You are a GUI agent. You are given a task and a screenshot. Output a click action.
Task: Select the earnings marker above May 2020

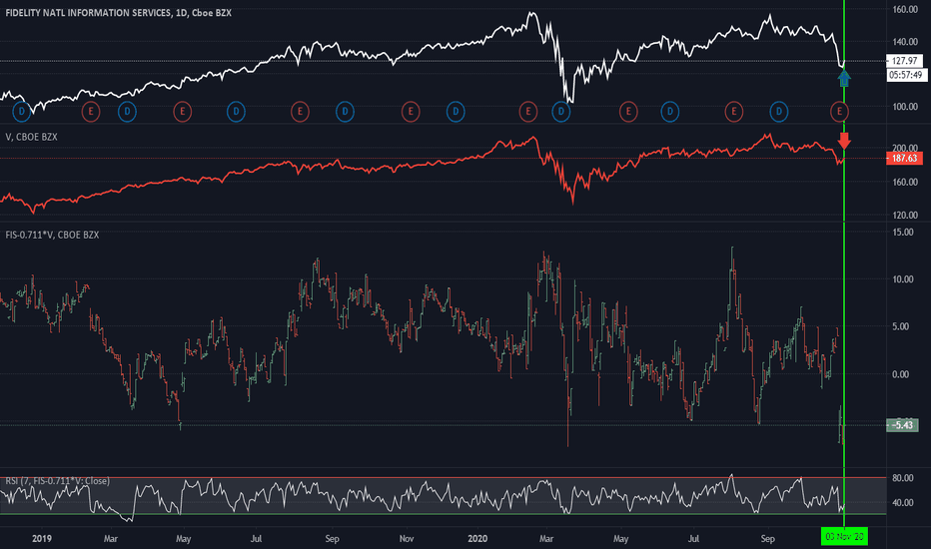click(x=628, y=111)
